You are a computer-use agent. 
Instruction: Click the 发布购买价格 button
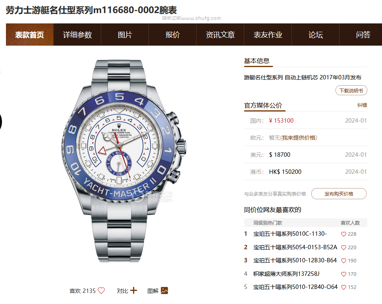click(339, 194)
